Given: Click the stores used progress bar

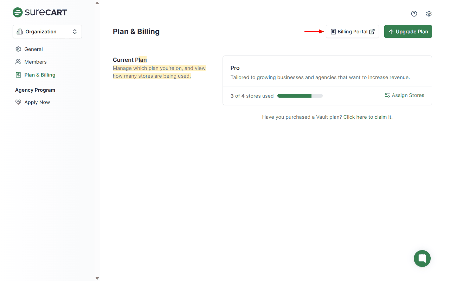Looking at the screenshot, I should (300, 96).
